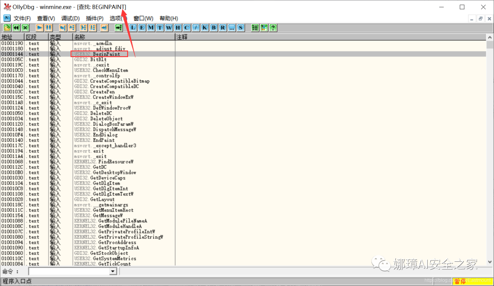Screen dimensions: 494x286
Task: Click the Appearance options colored grid icon
Action: [264, 28]
